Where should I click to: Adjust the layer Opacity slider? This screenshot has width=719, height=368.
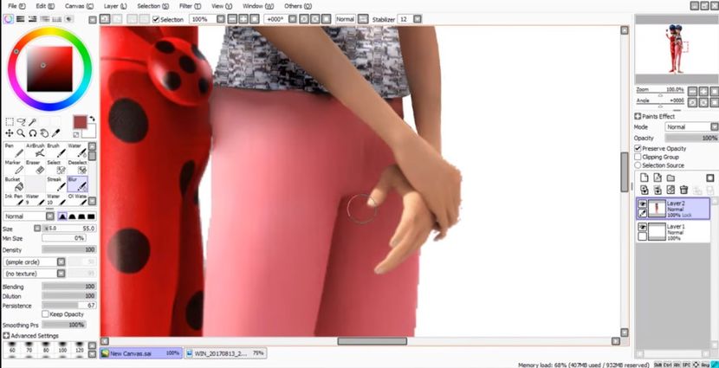point(691,138)
